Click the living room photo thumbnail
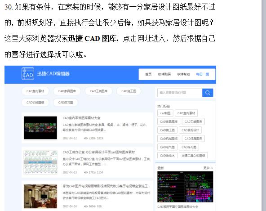The image size is (266, 211). coord(40,196)
